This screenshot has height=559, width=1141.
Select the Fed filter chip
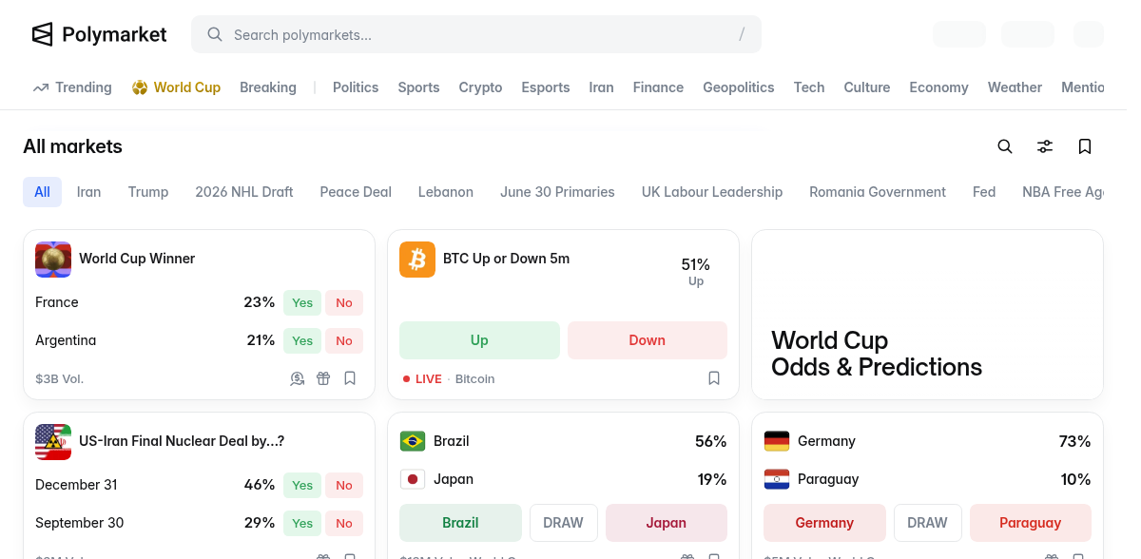pos(984,192)
